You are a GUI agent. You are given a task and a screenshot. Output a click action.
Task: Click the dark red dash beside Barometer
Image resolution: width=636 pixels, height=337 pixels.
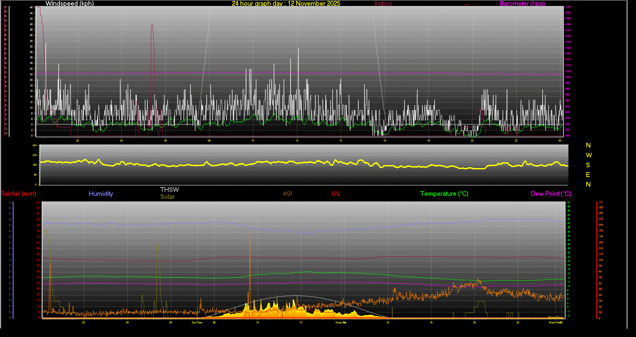(x=466, y=5)
